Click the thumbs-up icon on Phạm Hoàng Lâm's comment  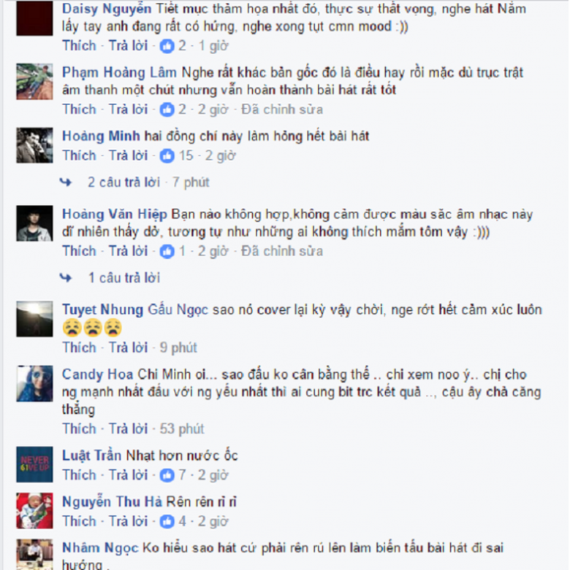click(167, 109)
